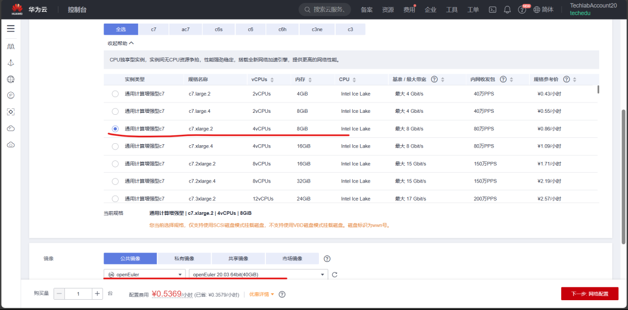Open the openEuler image type dropdown
Screen dimensions: 628x310
point(144,274)
